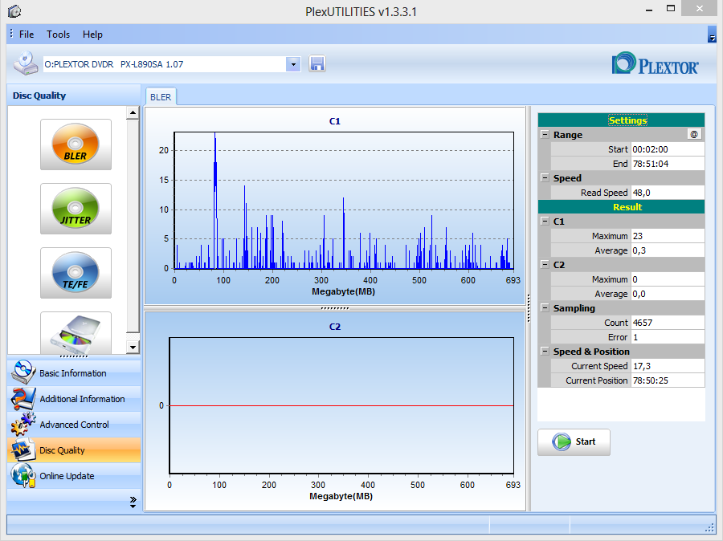Click the Current Position value 78:50:25
The image size is (723, 541).
668,380
